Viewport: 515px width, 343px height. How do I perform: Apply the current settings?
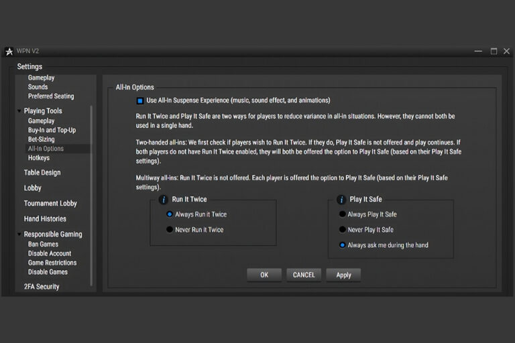[343, 275]
